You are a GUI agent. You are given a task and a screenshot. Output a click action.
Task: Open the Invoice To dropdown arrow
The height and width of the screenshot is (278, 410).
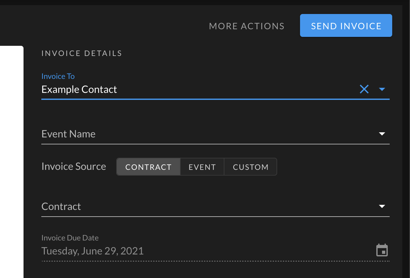point(382,89)
